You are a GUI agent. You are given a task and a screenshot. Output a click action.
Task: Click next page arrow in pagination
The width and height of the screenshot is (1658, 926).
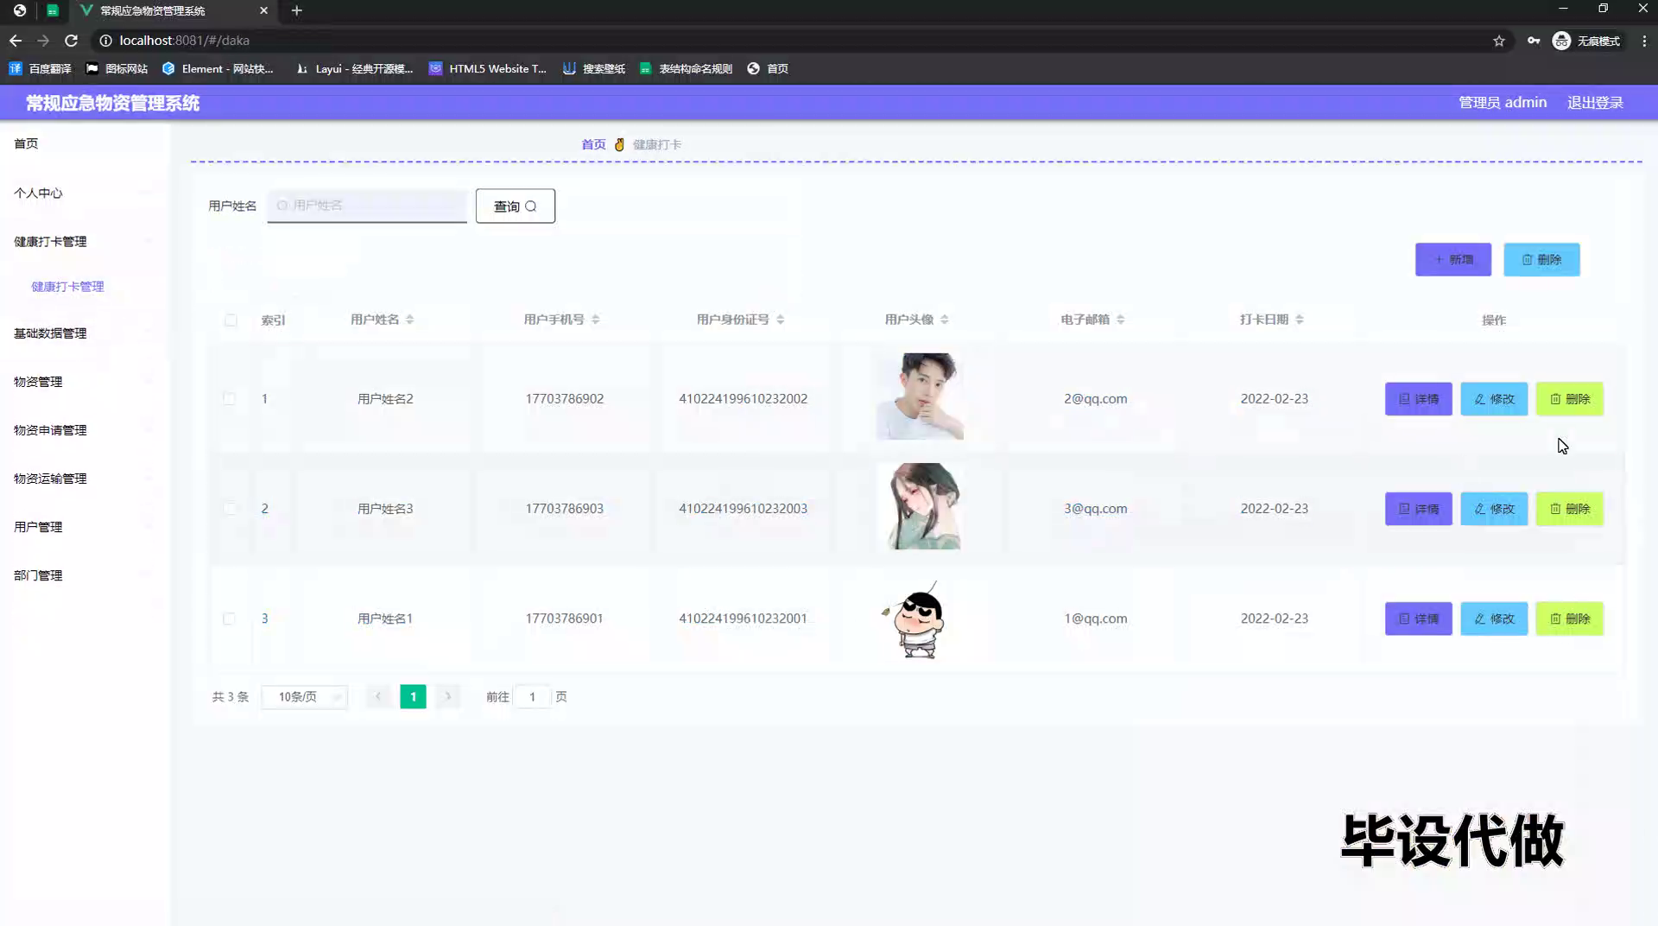pos(448,696)
